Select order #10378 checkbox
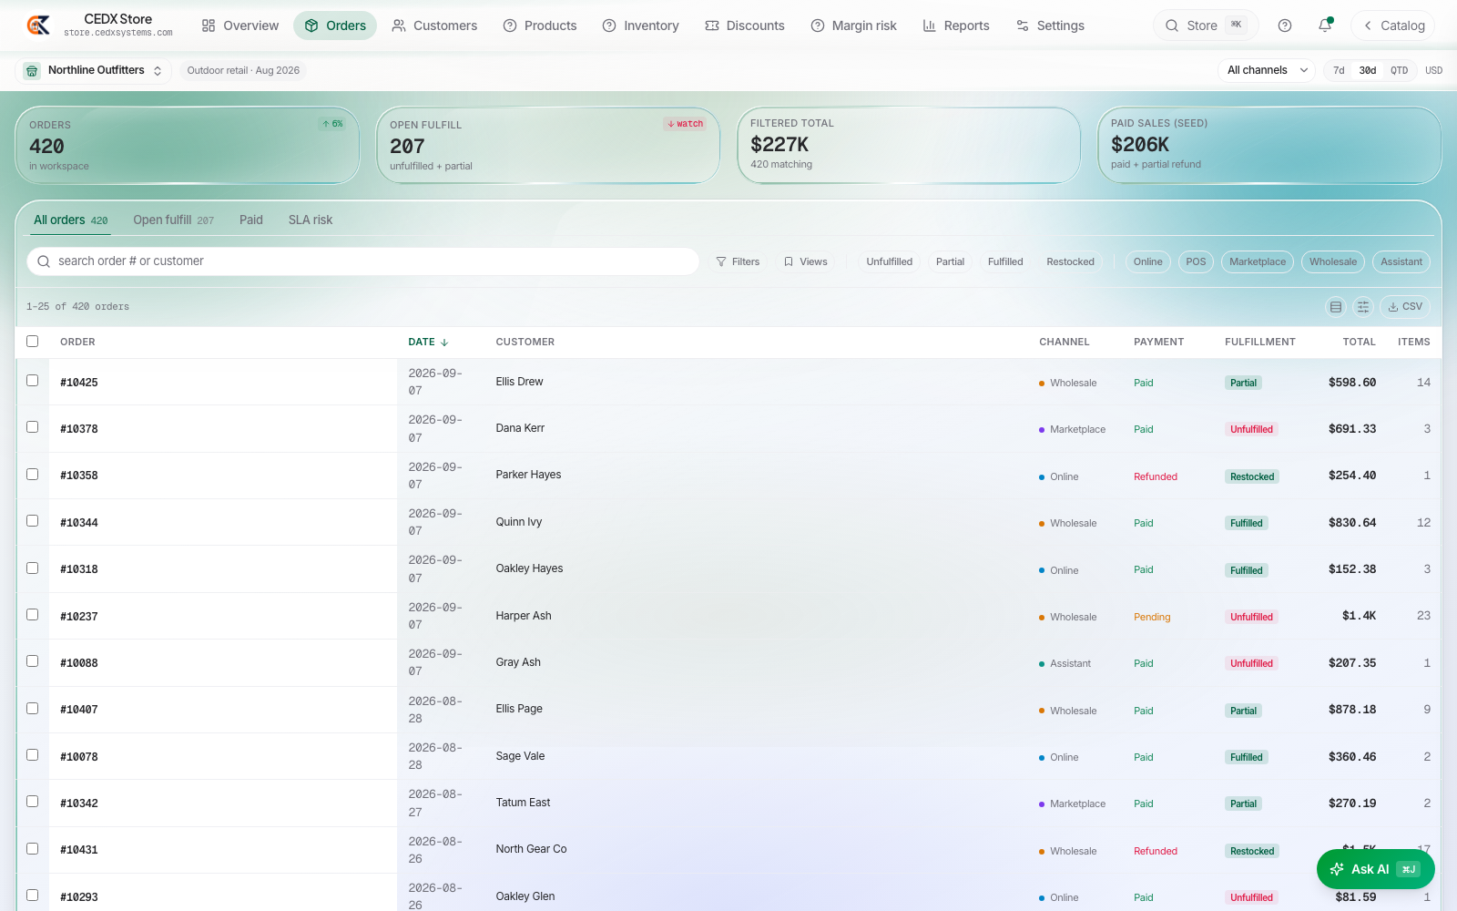The width and height of the screenshot is (1457, 911). point(33,427)
